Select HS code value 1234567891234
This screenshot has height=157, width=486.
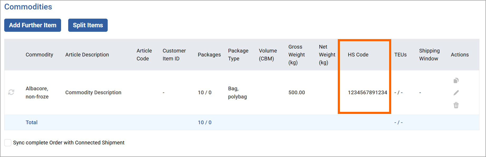click(368, 92)
